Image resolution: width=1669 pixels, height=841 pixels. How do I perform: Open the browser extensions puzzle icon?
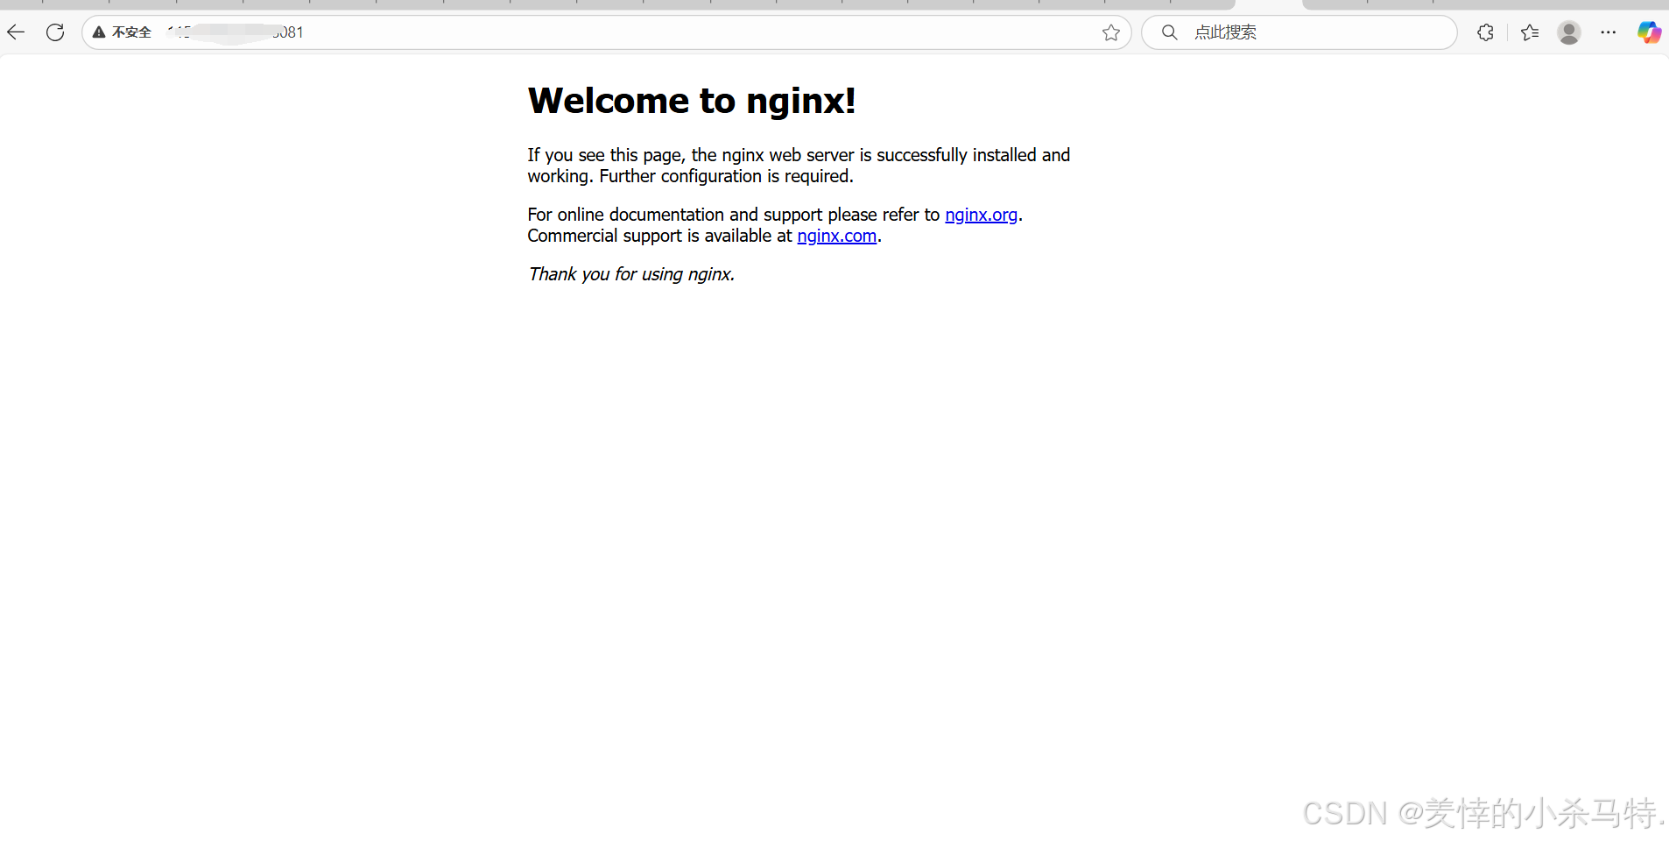click(x=1485, y=32)
